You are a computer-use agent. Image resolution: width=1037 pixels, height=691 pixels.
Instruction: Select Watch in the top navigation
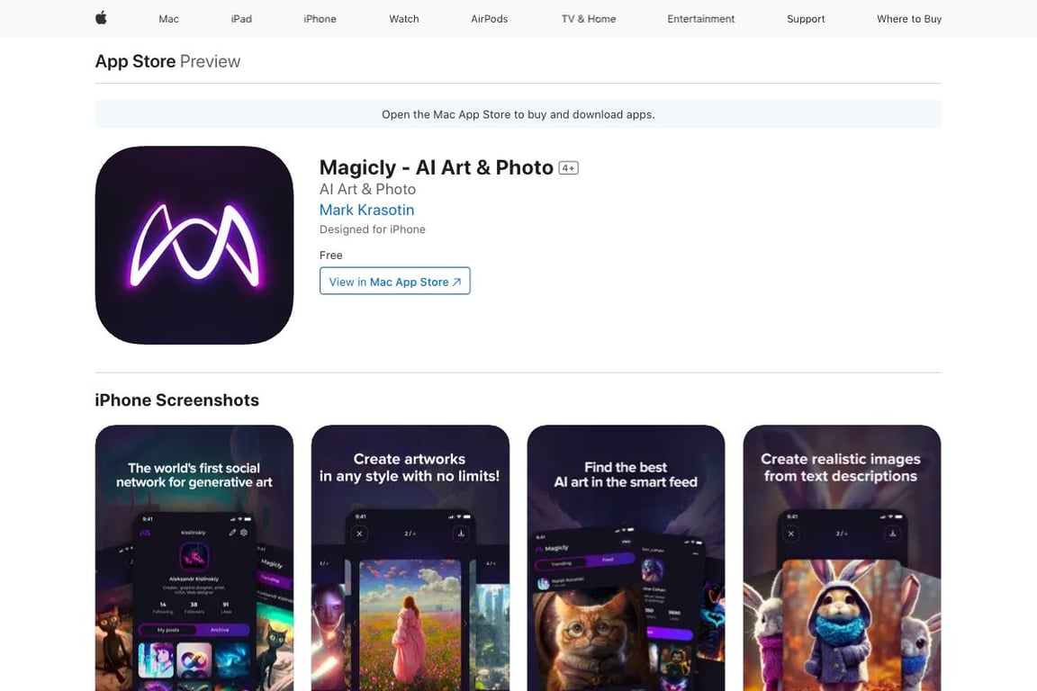[x=404, y=19]
